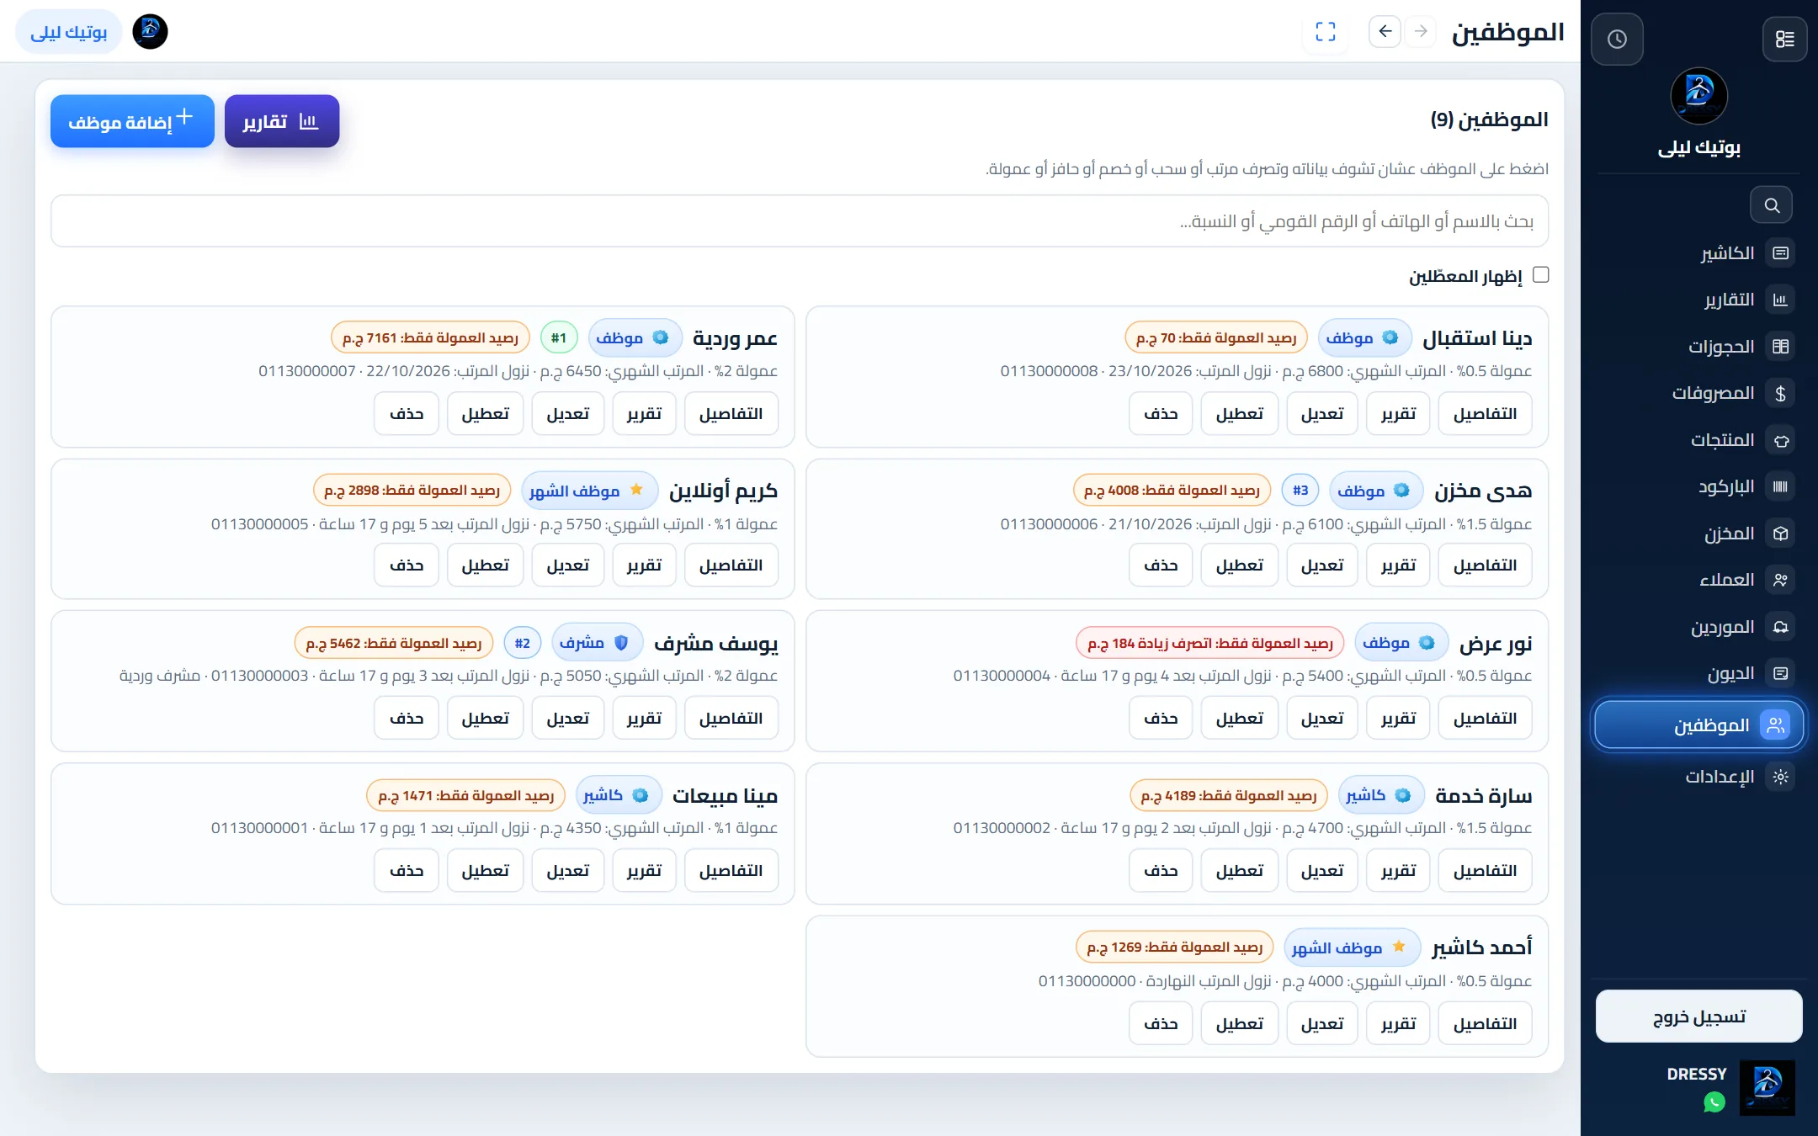
Task: Click the مشرف role badge of يوسف مشرف
Action: (598, 644)
